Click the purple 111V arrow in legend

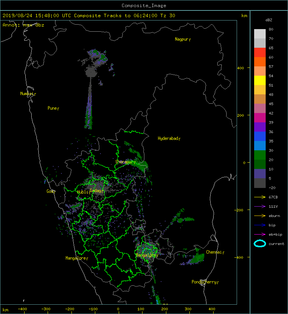(260, 207)
